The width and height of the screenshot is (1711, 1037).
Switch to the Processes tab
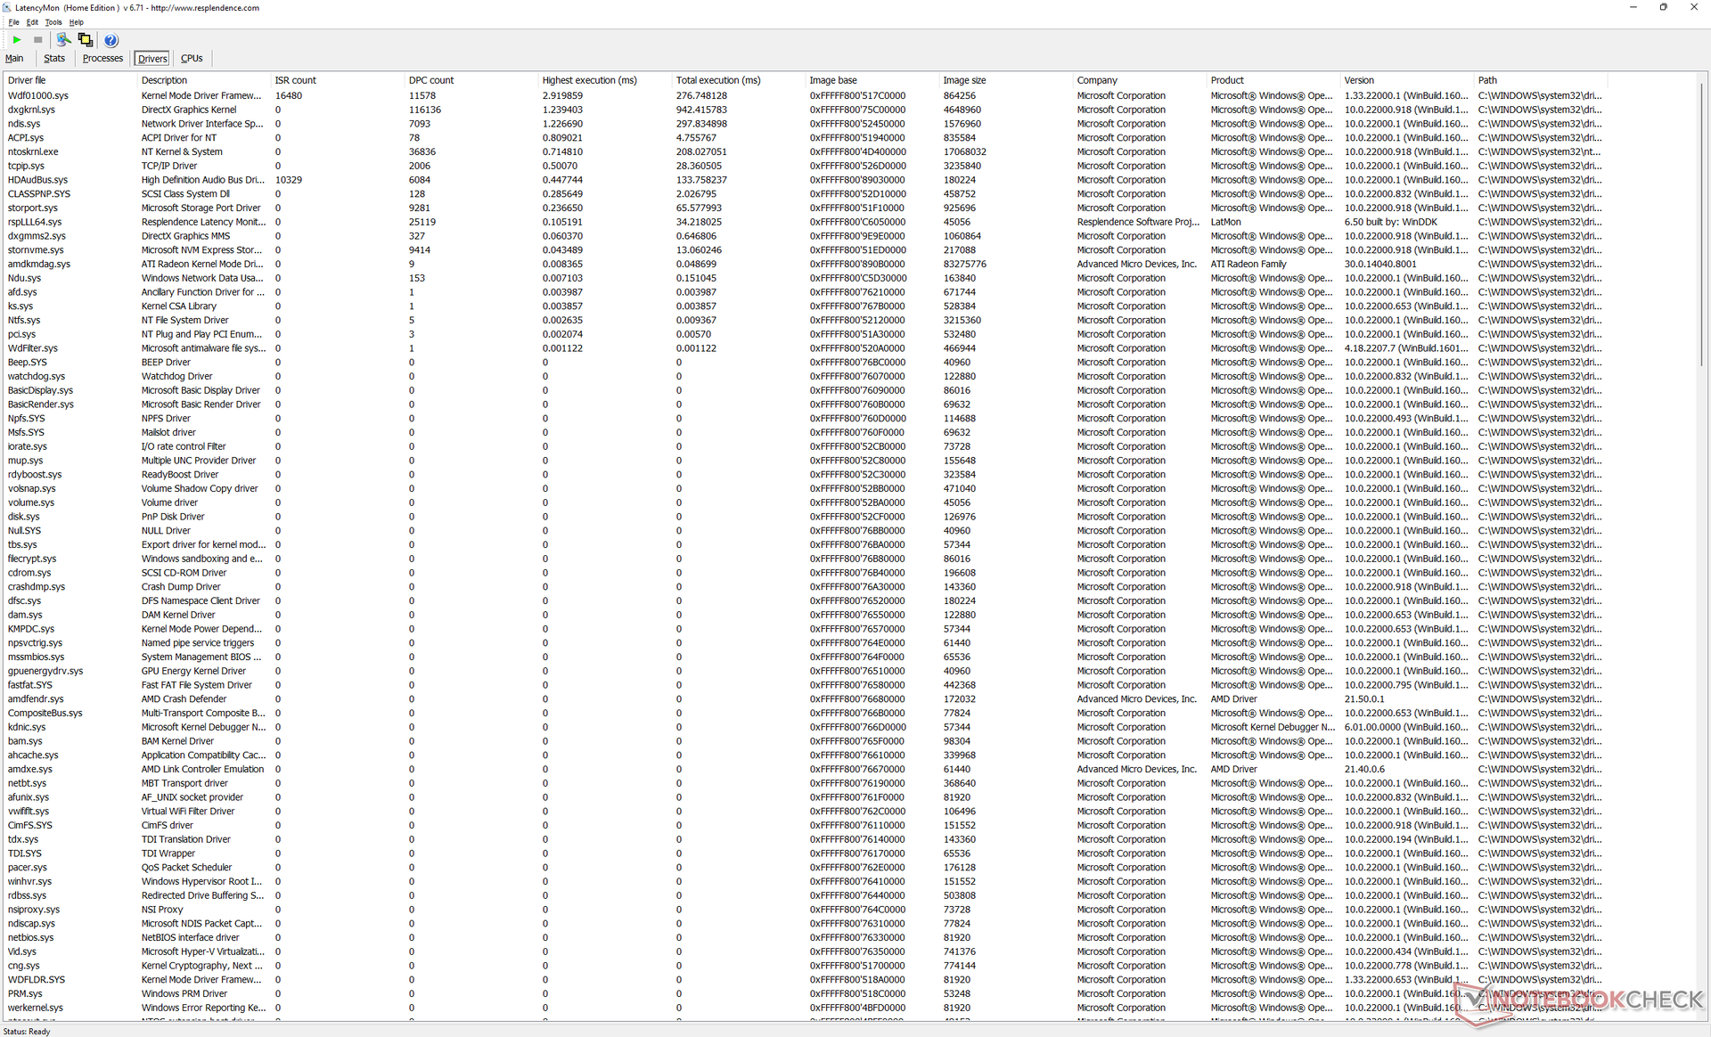click(x=102, y=59)
